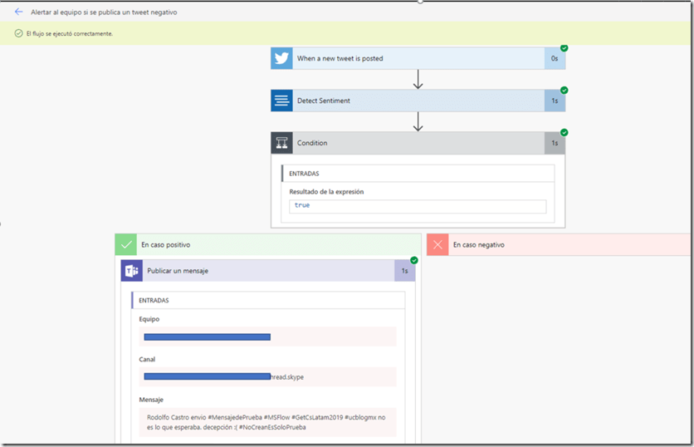Click the Condition step icon
The image size is (694, 447).
[281, 143]
